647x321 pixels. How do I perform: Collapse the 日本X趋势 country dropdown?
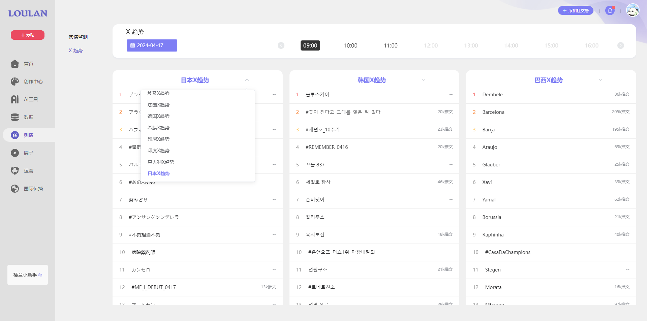coord(247,80)
